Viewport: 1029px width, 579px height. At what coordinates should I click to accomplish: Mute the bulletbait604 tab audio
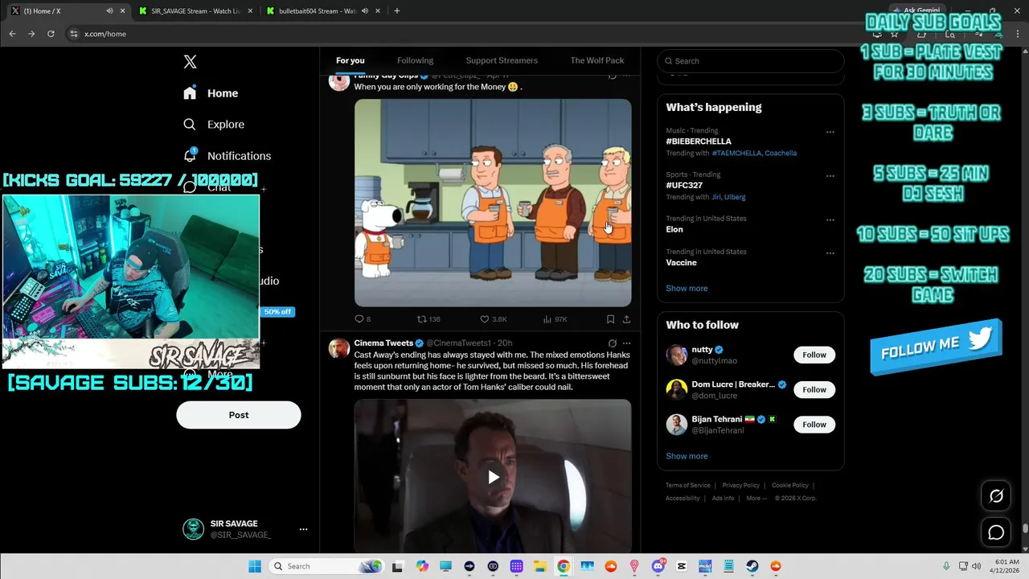click(x=365, y=11)
